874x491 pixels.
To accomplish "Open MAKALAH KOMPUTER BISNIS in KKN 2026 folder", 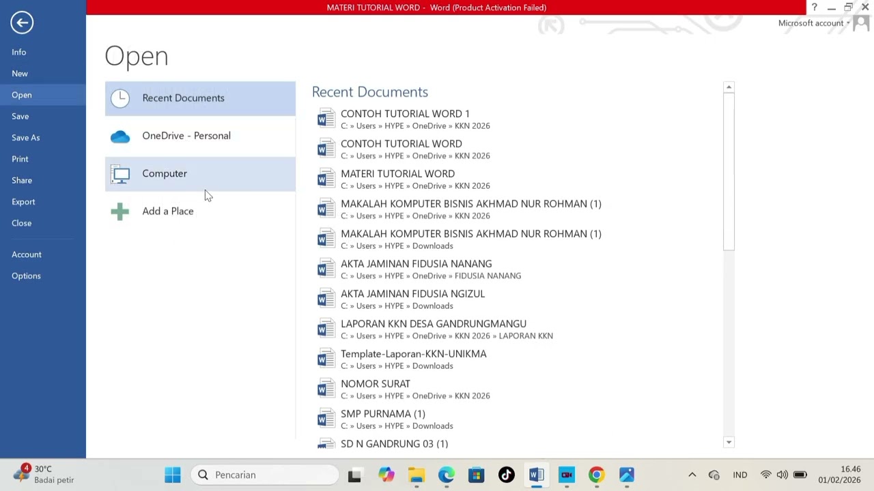I will coord(517,209).
